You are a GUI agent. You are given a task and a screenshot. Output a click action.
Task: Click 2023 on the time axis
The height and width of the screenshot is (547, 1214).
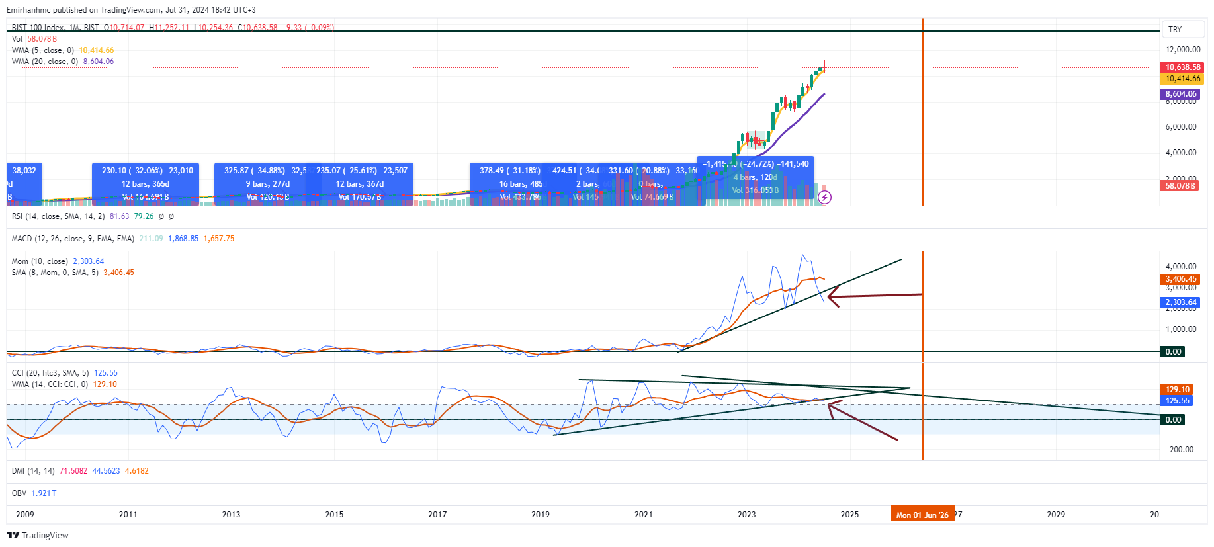747,515
